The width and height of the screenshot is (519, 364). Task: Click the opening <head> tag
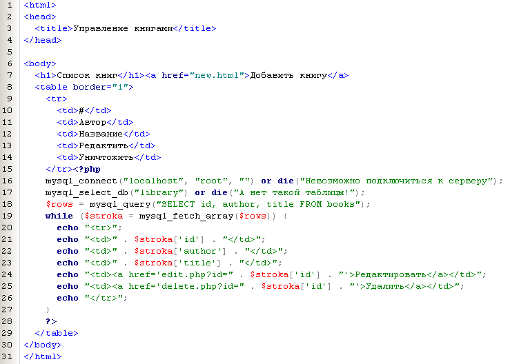click(40, 17)
